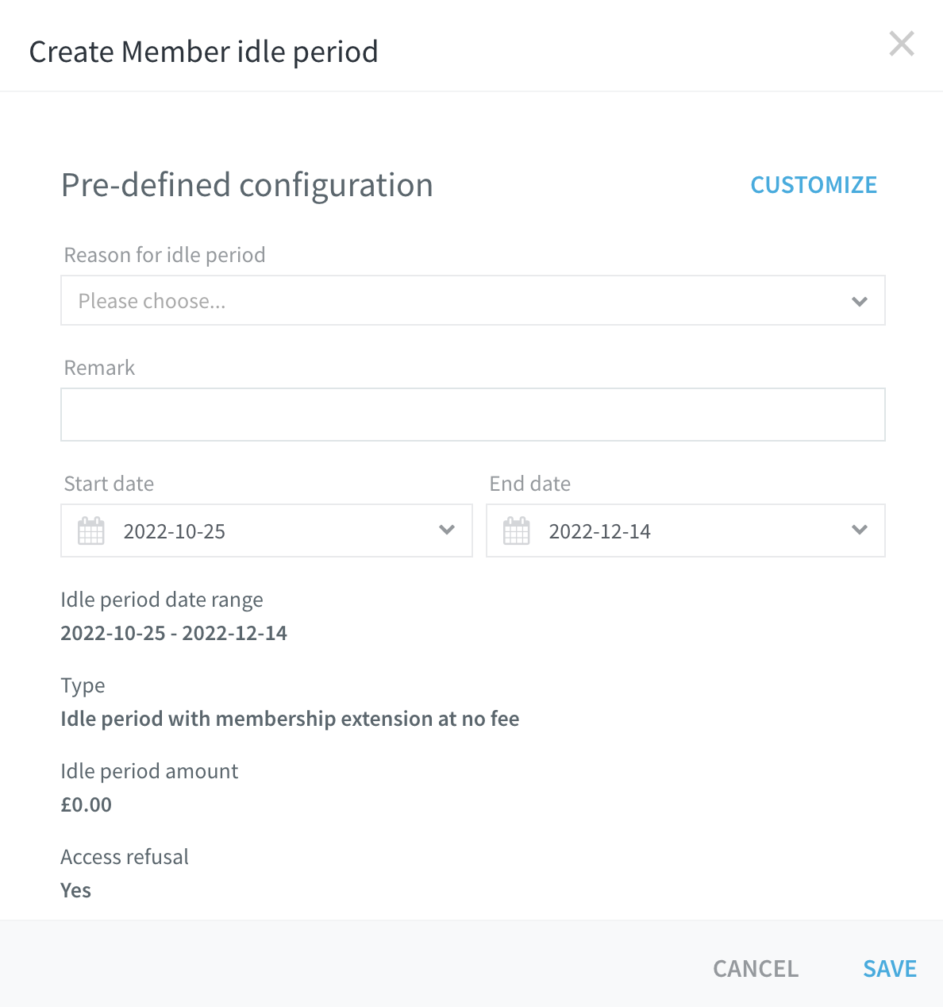Viewport: 943px width, 1007px height.
Task: Expand the End date dropdown chevron
Action: (860, 530)
